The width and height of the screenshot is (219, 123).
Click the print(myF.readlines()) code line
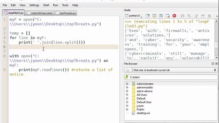44,70
